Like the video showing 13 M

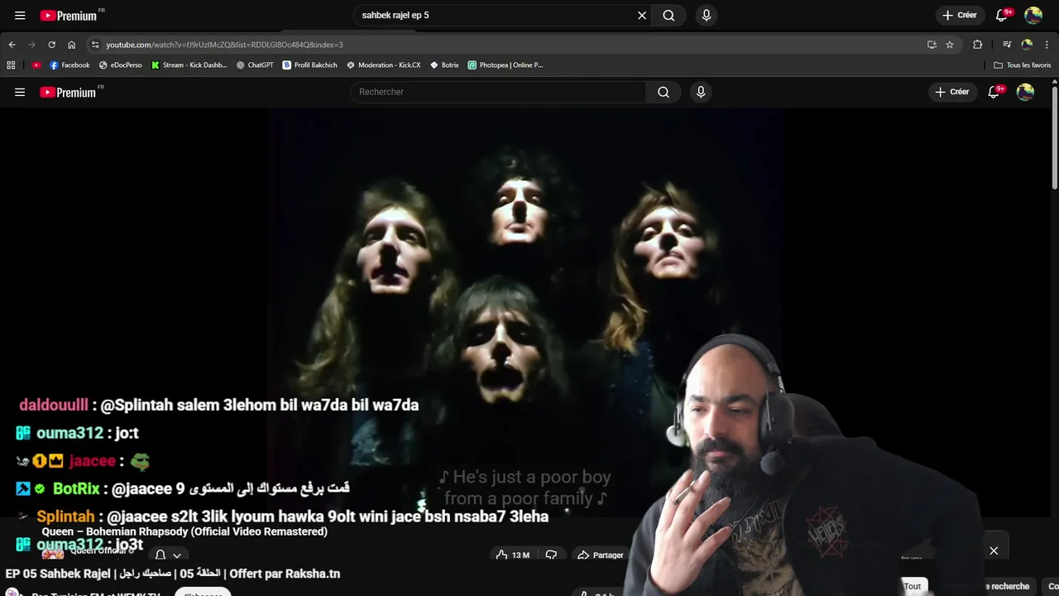pyautogui.click(x=514, y=555)
